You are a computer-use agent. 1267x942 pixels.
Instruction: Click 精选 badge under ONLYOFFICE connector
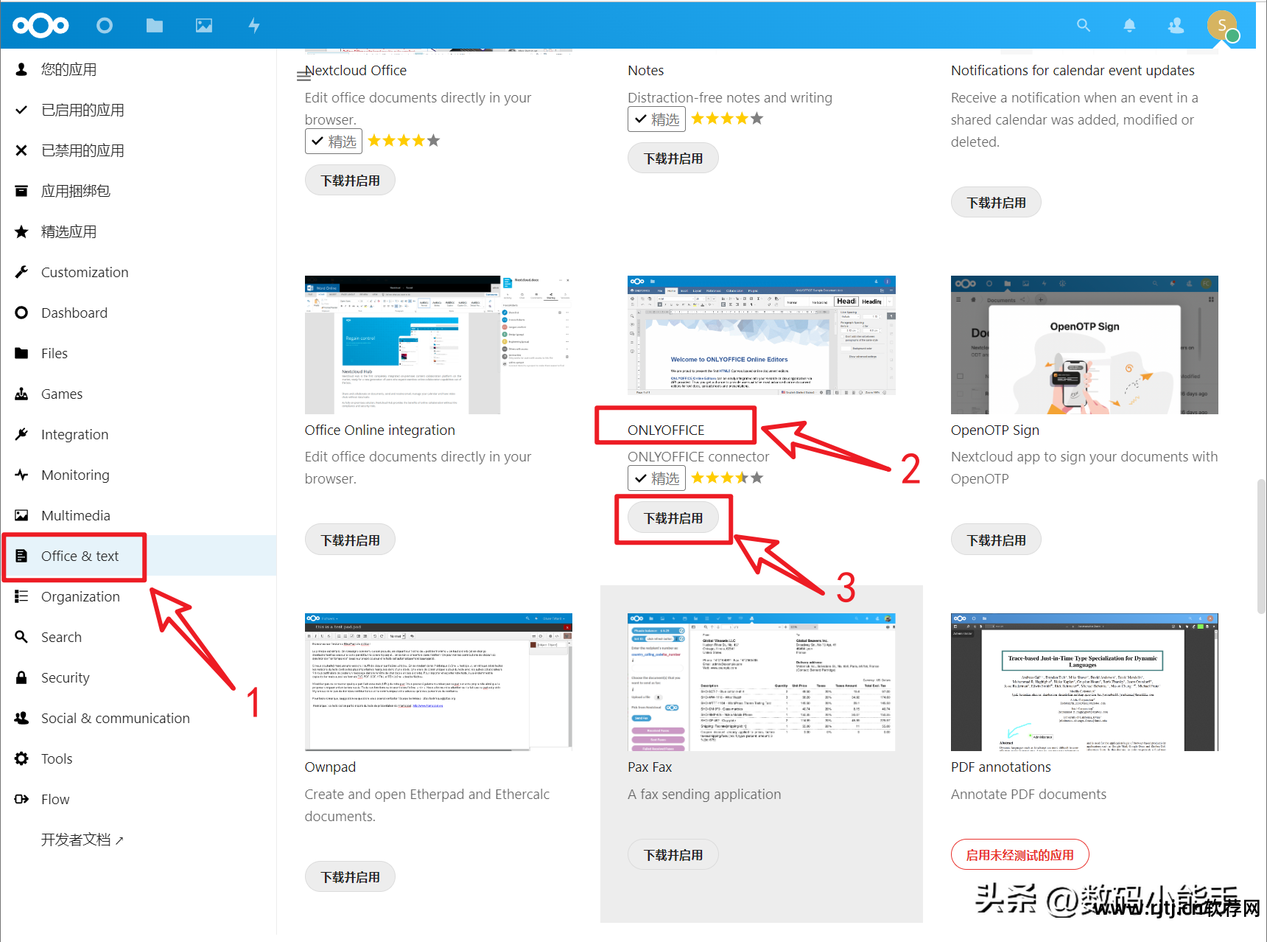click(x=656, y=478)
